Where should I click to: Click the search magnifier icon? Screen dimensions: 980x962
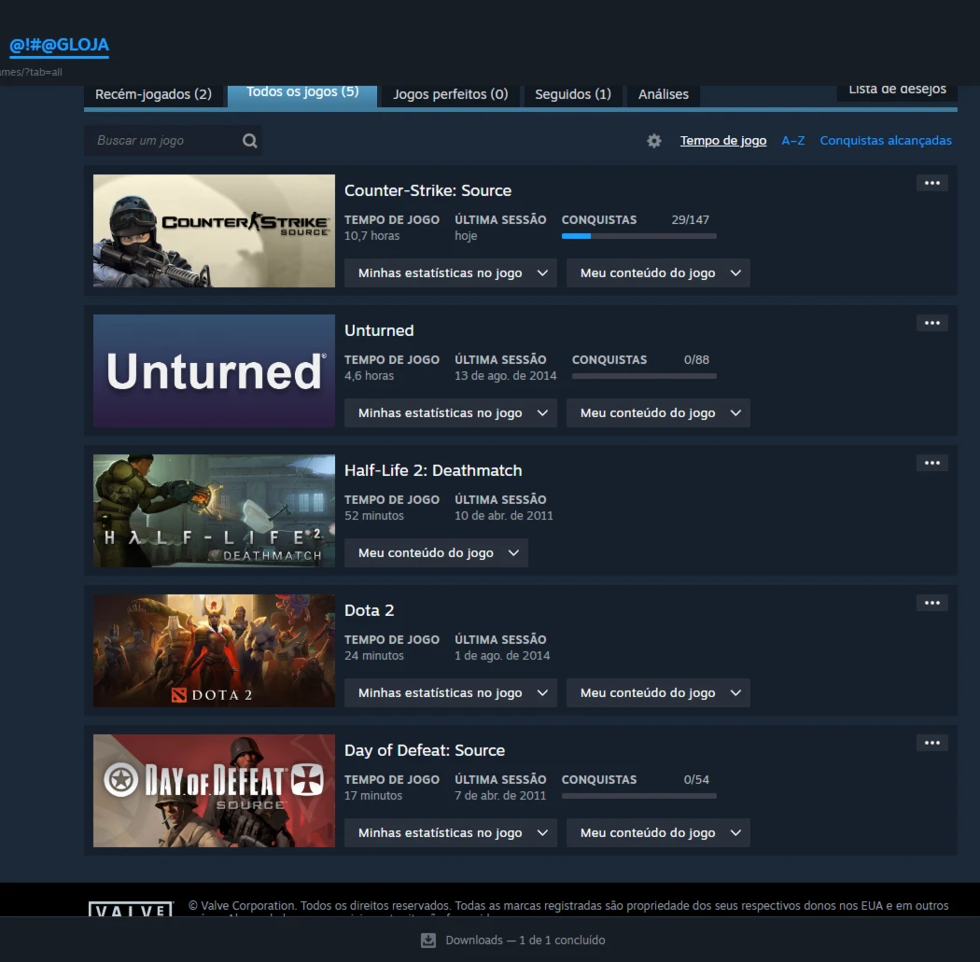(x=249, y=141)
